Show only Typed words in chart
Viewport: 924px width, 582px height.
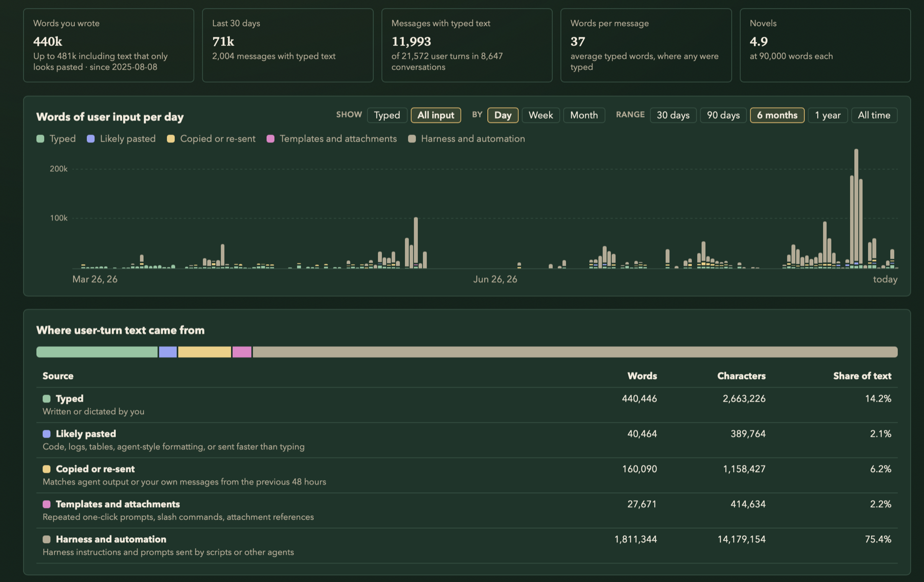point(387,115)
